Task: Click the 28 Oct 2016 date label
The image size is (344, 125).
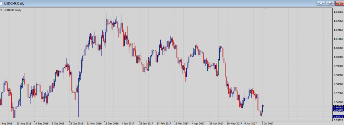Action: (76, 123)
